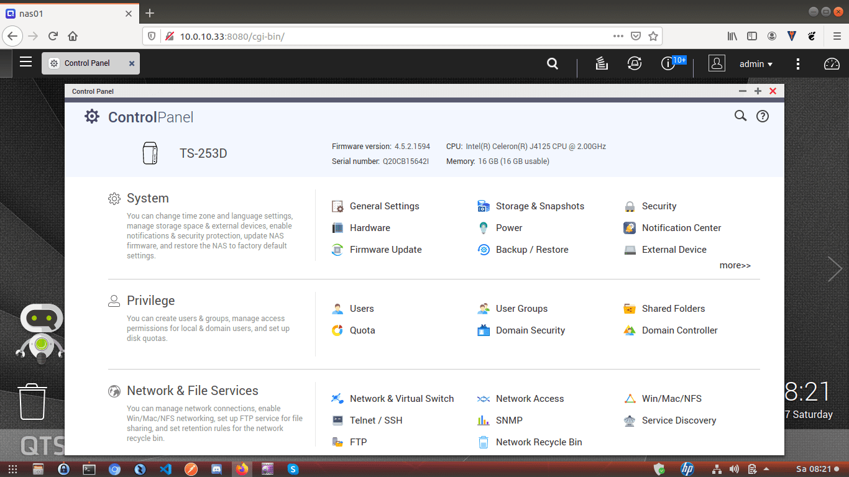Open User Groups icon
Screen dimensions: 849x477
click(484, 309)
